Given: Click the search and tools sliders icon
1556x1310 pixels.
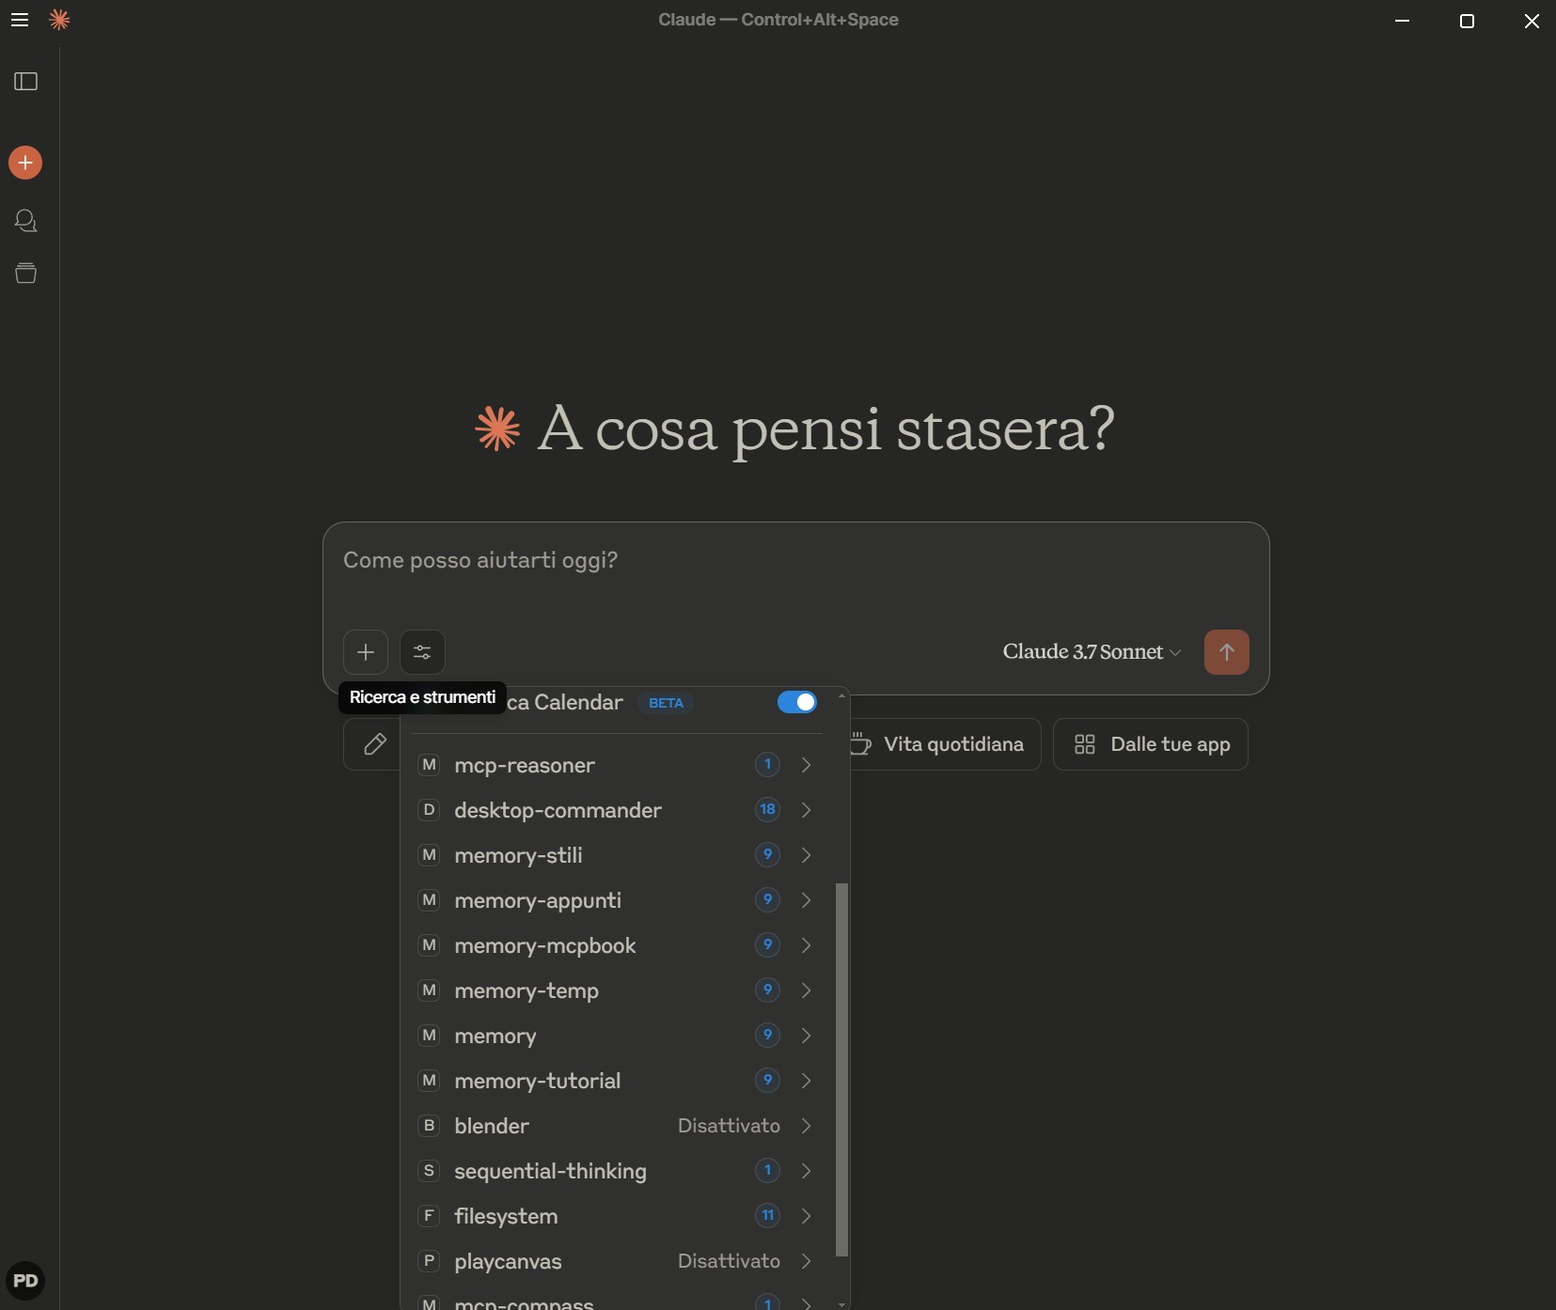Looking at the screenshot, I should [422, 652].
